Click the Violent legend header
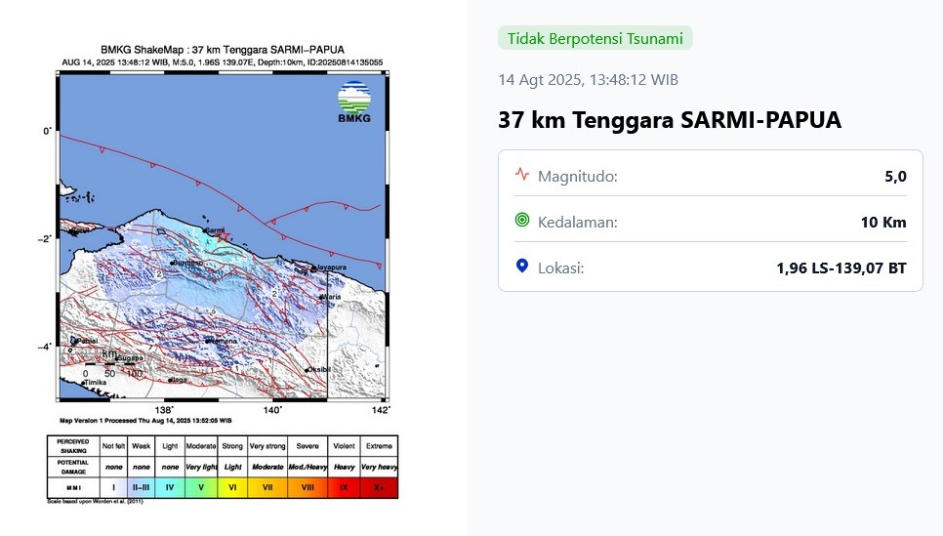This screenshot has width=943, height=536. tap(344, 446)
